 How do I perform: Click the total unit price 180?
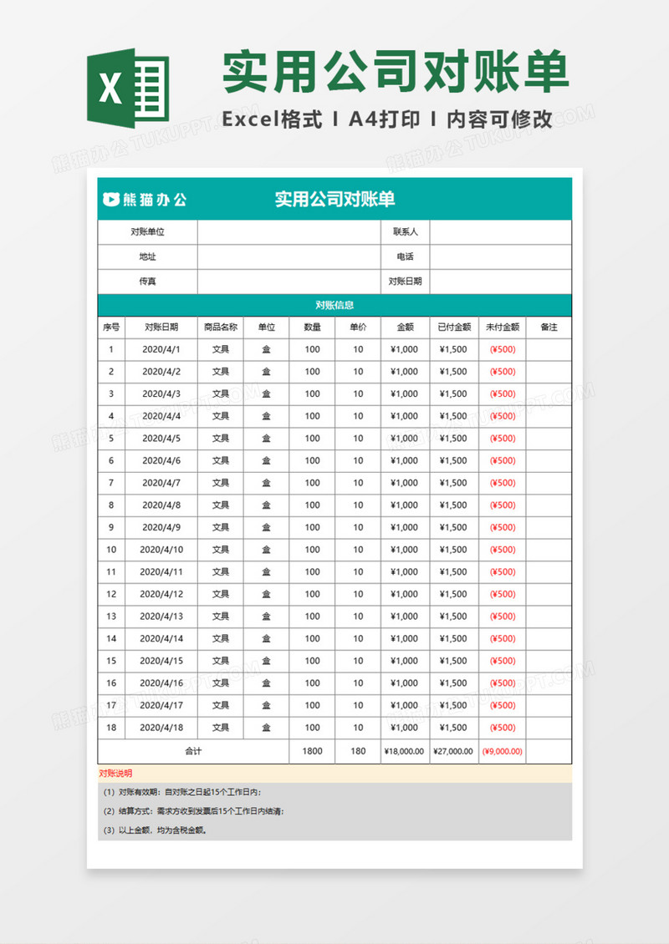pos(358,751)
